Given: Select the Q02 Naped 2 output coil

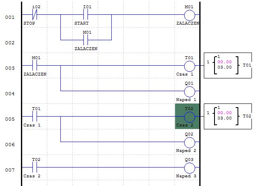Looking at the screenshot, I should pyautogui.click(x=189, y=142).
